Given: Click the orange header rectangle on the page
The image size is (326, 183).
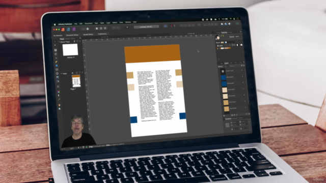Looking at the screenshot, I should (x=152, y=53).
